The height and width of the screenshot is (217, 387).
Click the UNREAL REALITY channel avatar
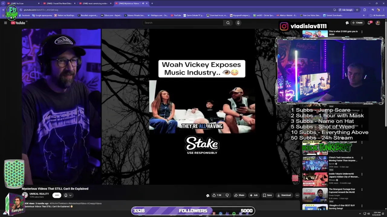click(x=25, y=195)
